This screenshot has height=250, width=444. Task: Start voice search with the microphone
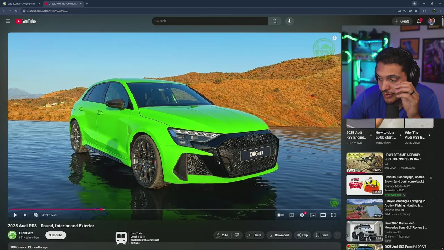click(x=290, y=21)
